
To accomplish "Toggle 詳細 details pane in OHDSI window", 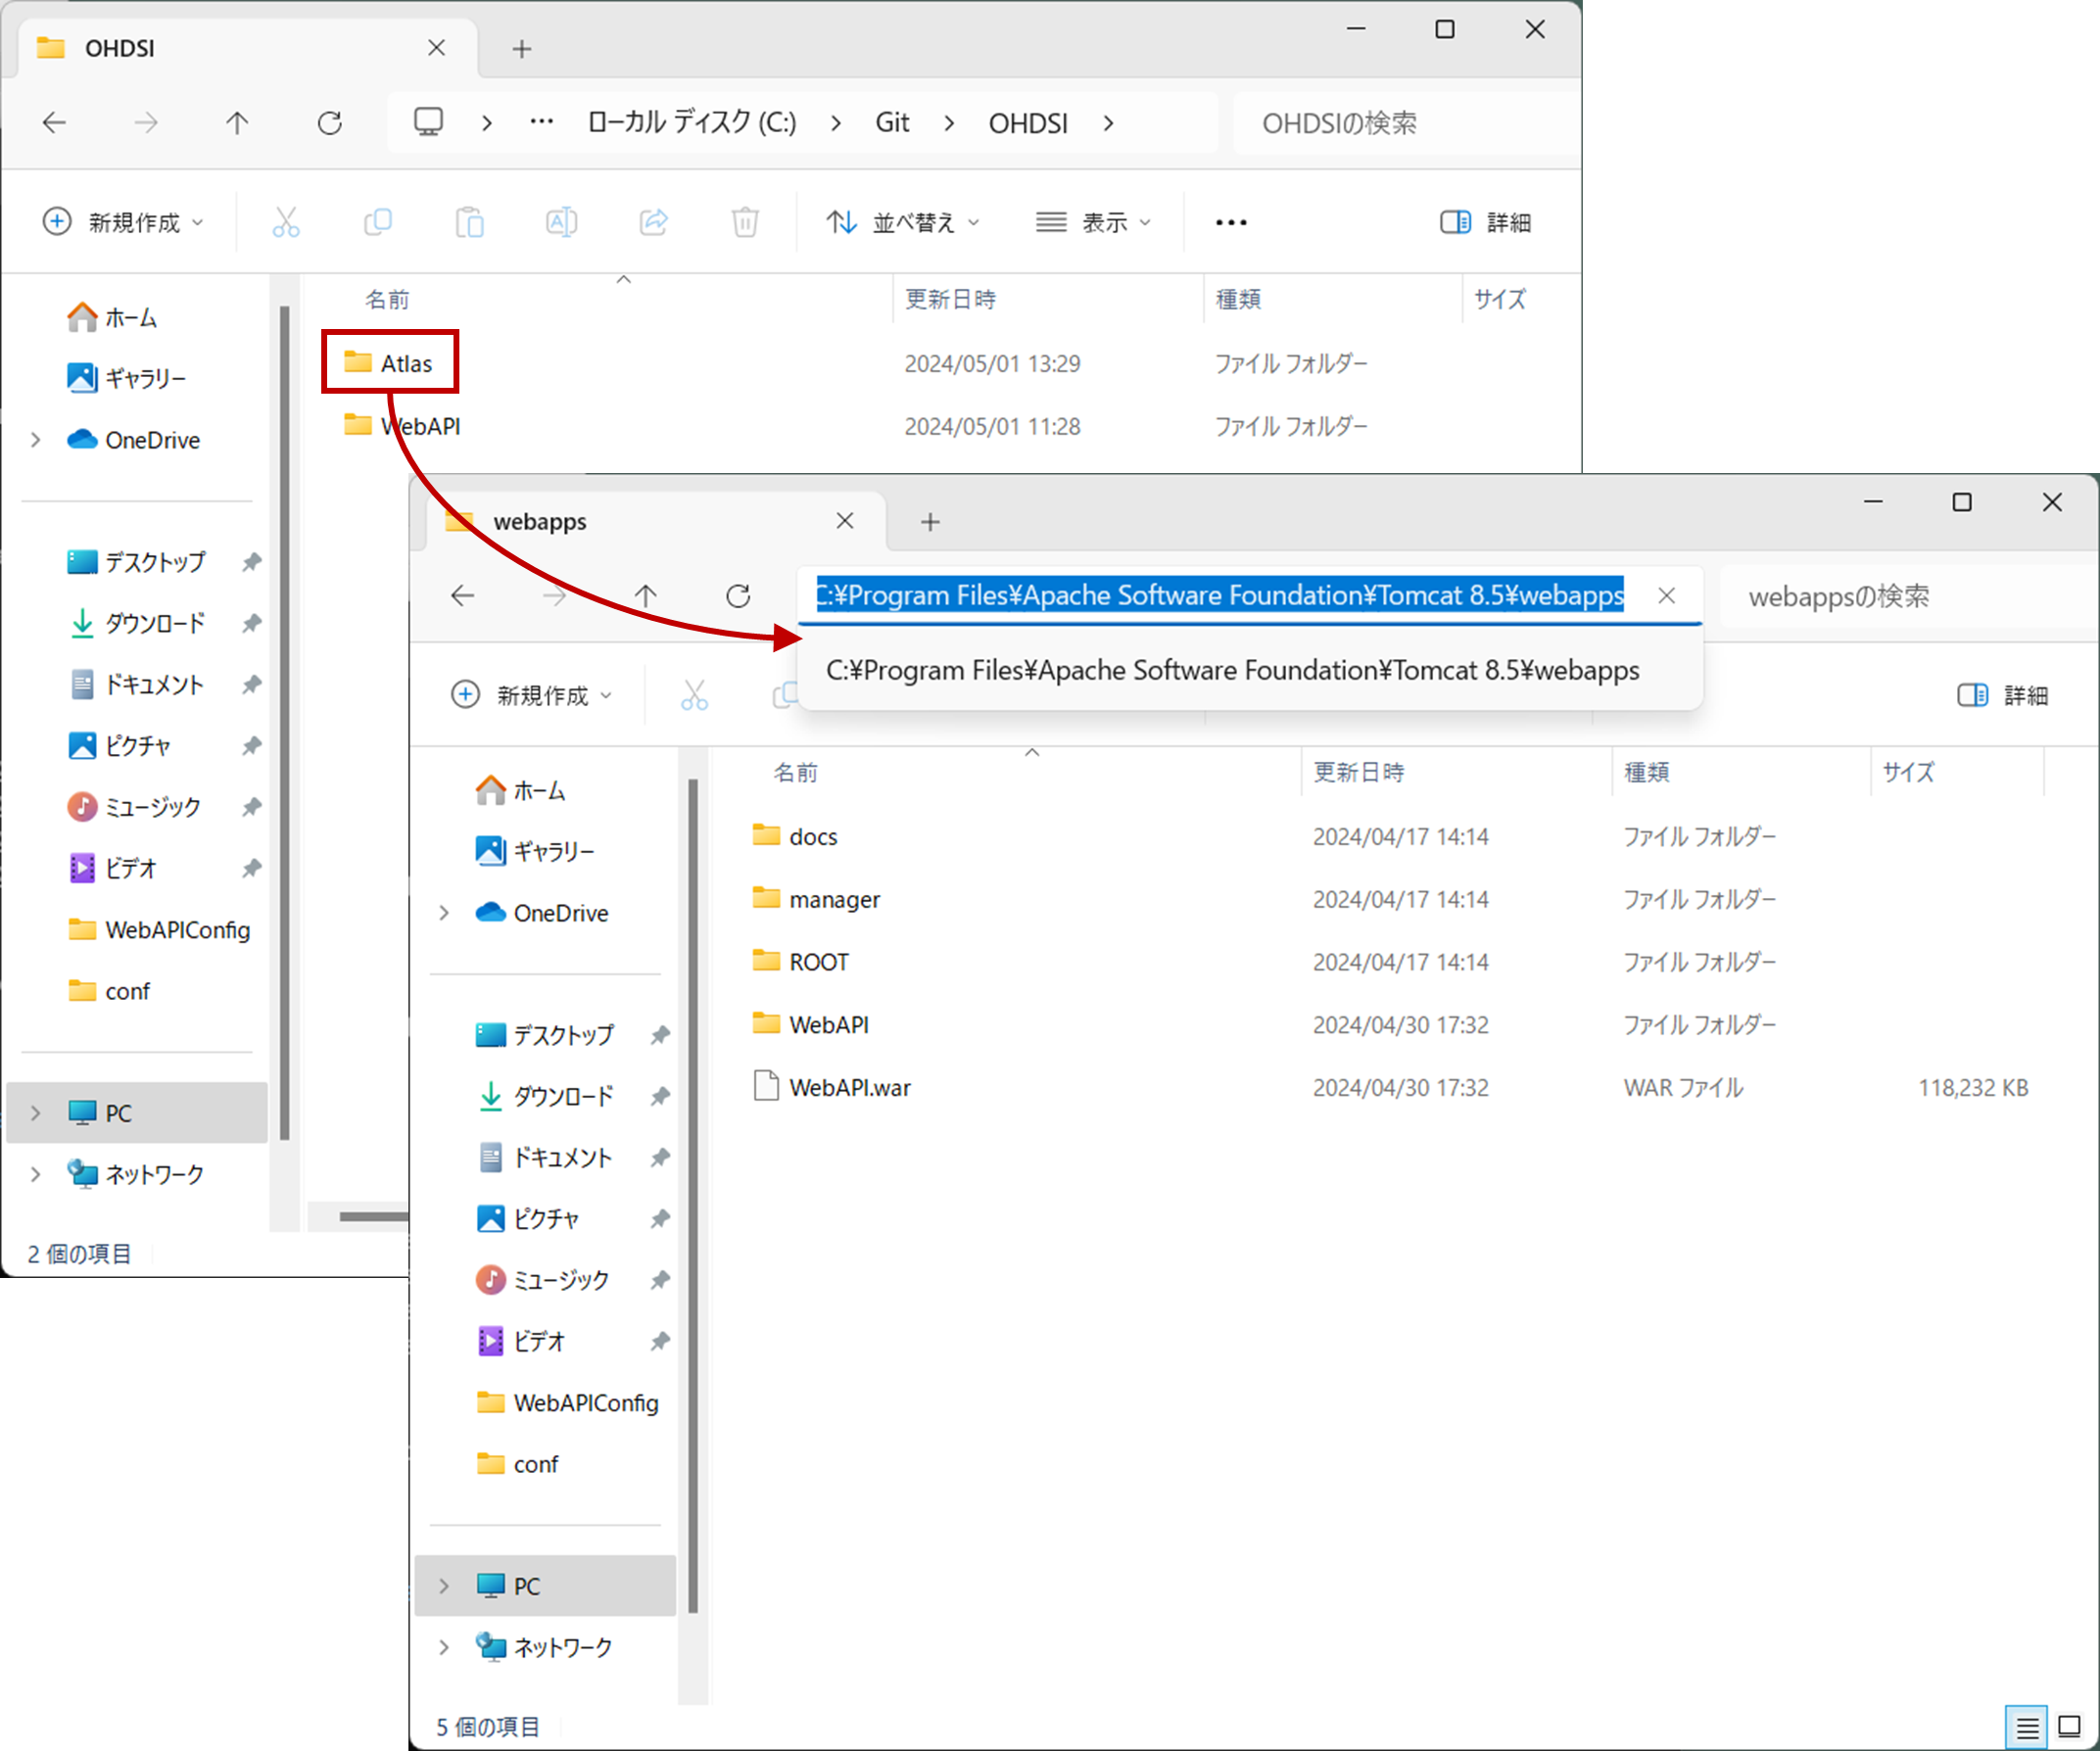I will [1485, 222].
